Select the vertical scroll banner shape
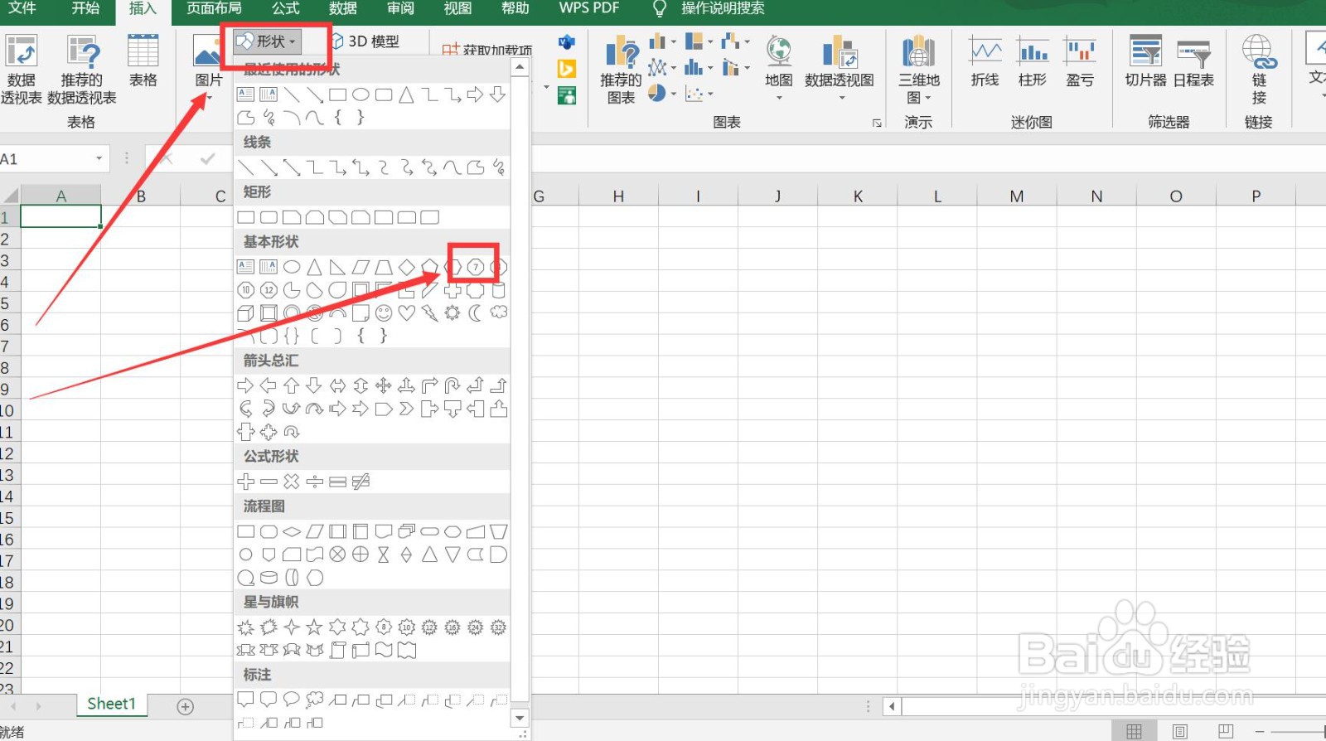The width and height of the screenshot is (1326, 741). click(337, 651)
